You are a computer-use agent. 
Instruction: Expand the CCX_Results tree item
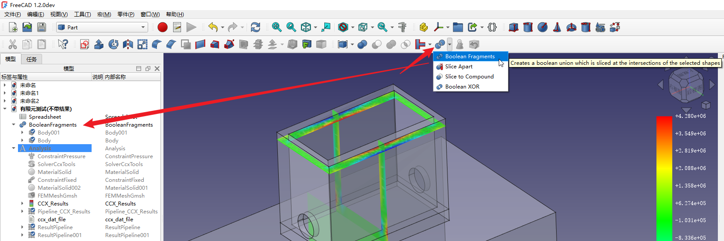point(22,204)
